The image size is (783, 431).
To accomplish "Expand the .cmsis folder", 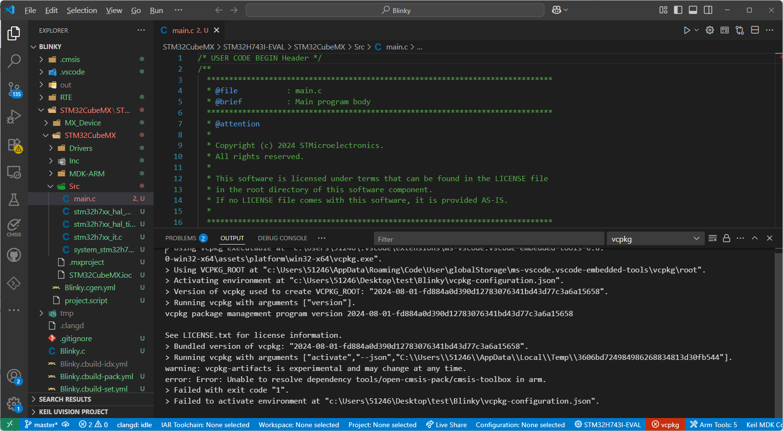I will point(41,60).
